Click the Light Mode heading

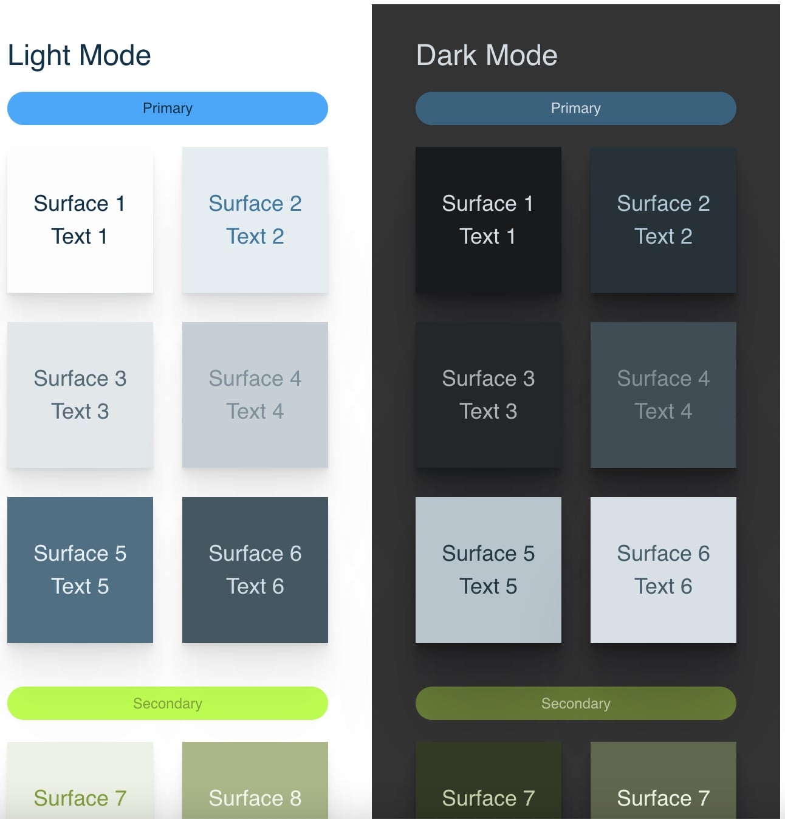(79, 55)
